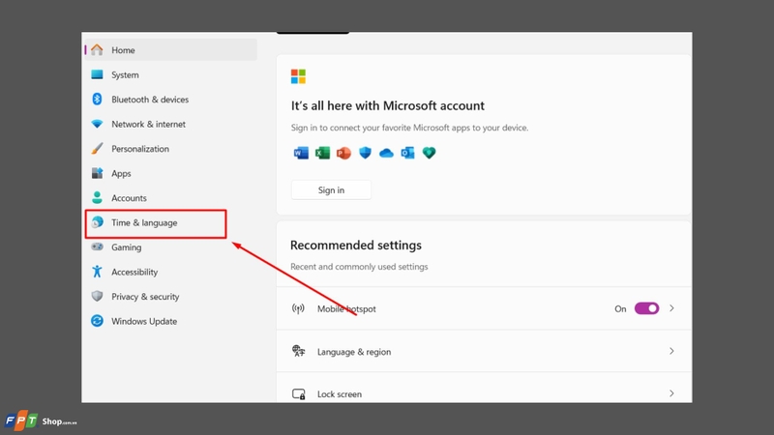
Task: Open the System settings category
Action: tap(125, 75)
